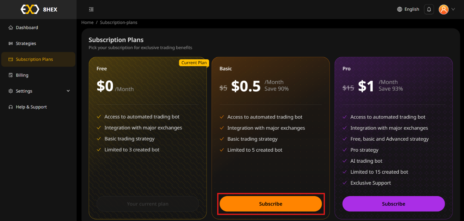
Task: Open the Dashboard from the sidebar icon
Action: [10, 27]
